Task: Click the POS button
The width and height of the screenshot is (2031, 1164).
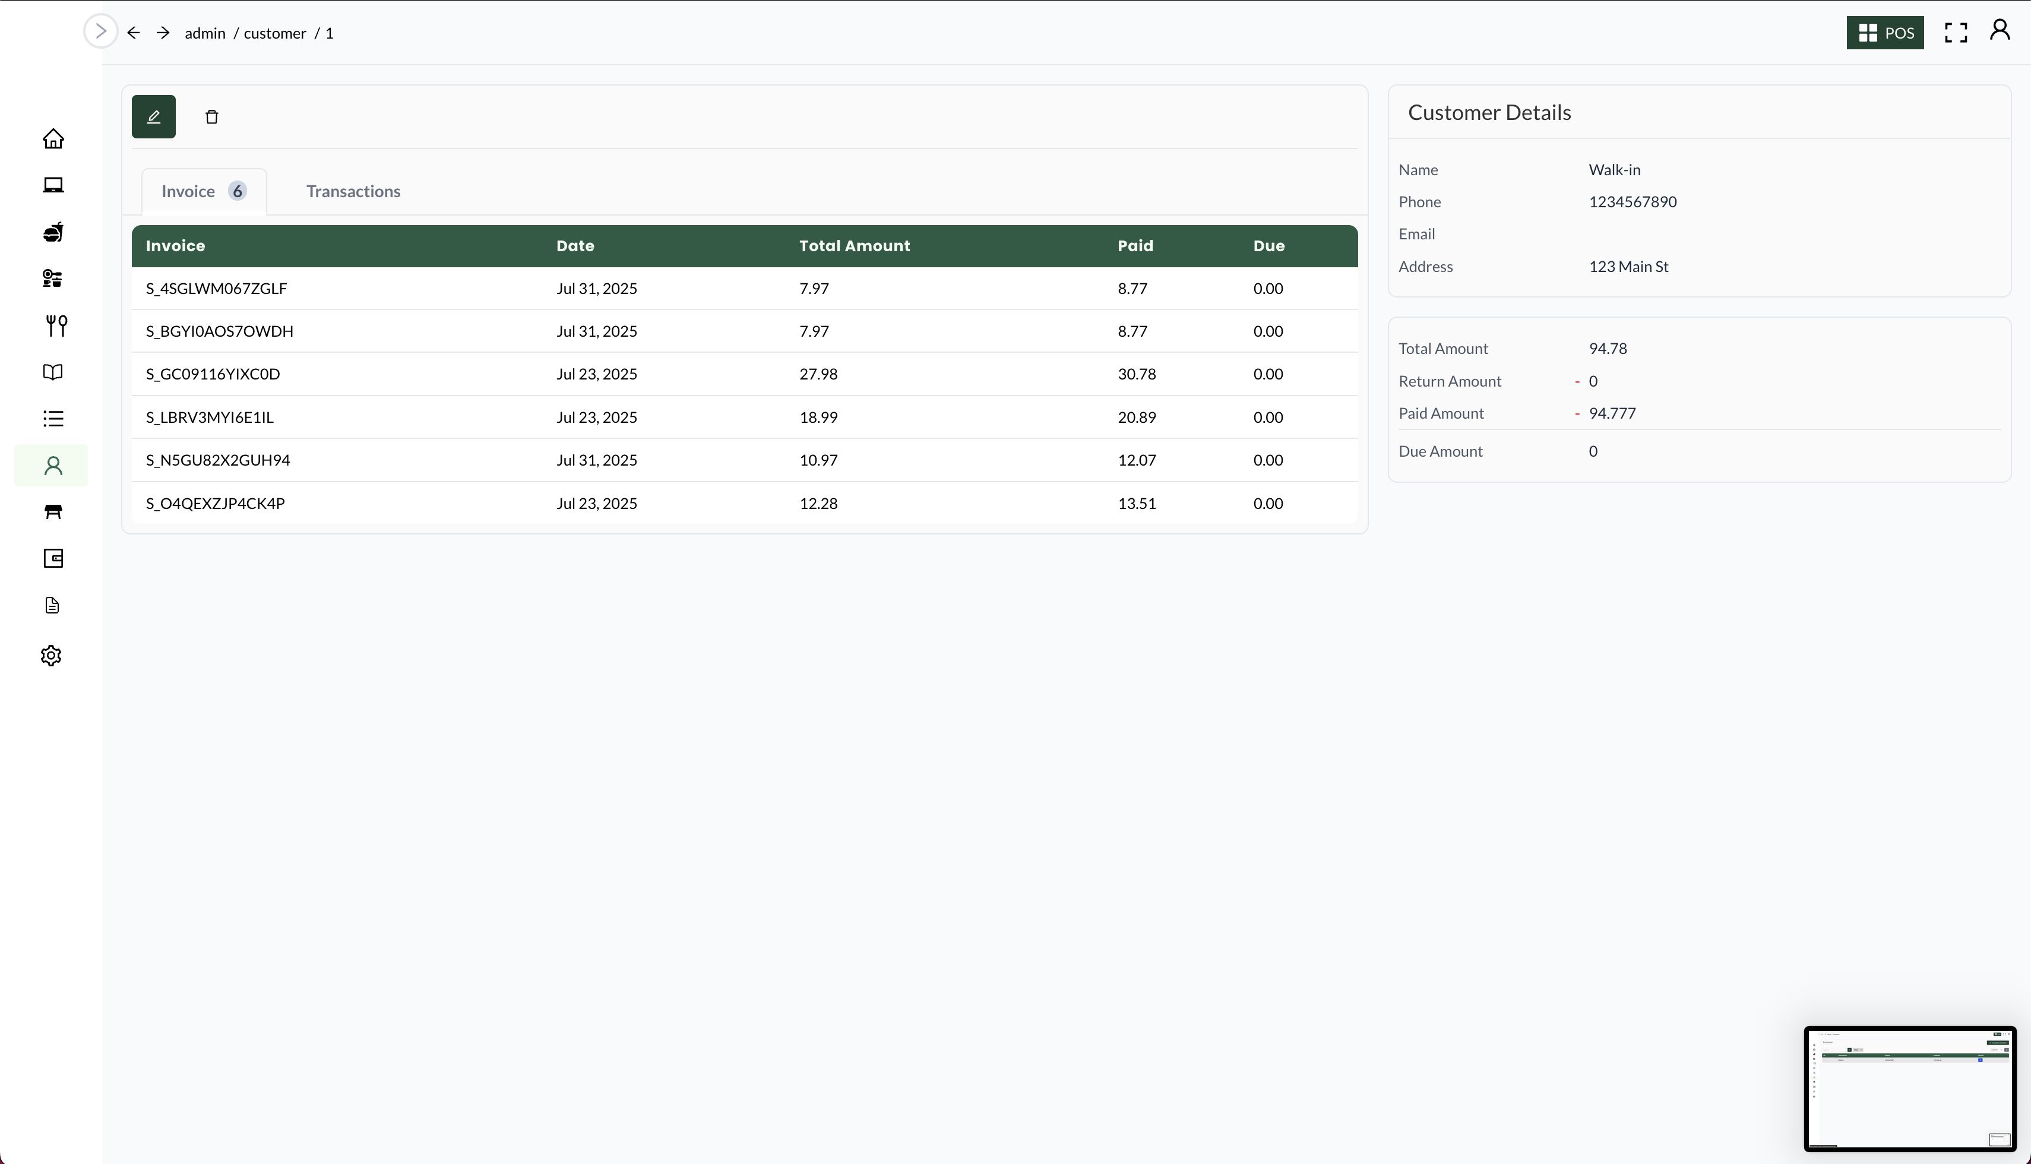Action: click(1885, 33)
